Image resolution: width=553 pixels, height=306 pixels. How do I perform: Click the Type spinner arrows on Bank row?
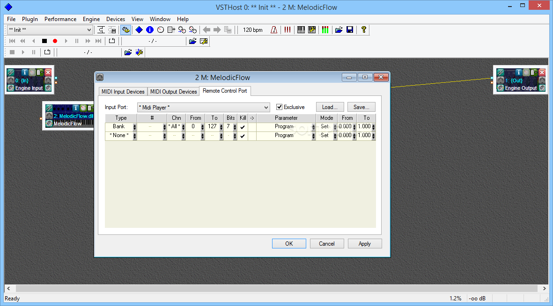click(x=134, y=127)
